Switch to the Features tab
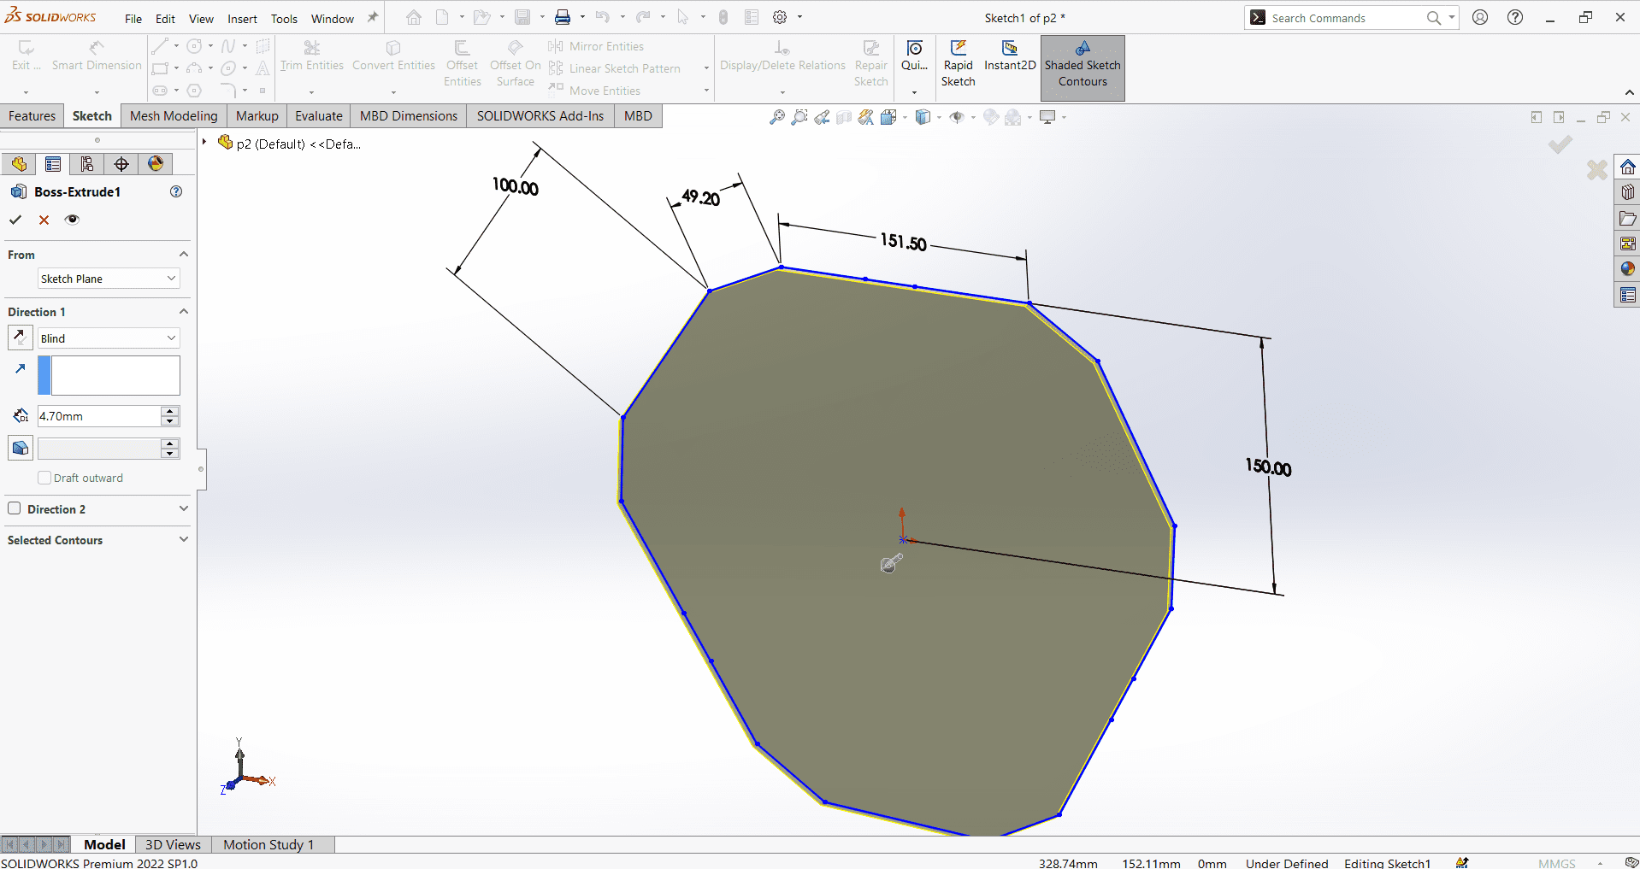 coord(32,116)
